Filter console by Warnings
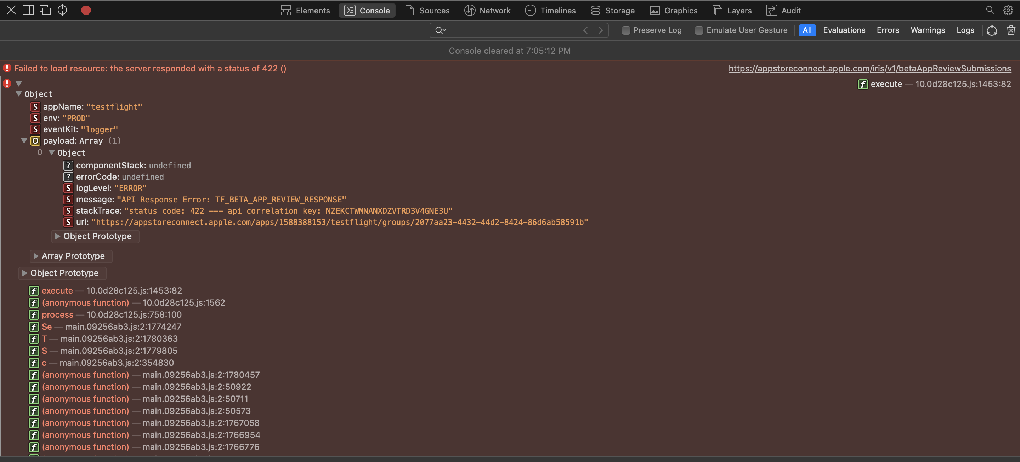This screenshot has height=462, width=1020. pyautogui.click(x=927, y=30)
